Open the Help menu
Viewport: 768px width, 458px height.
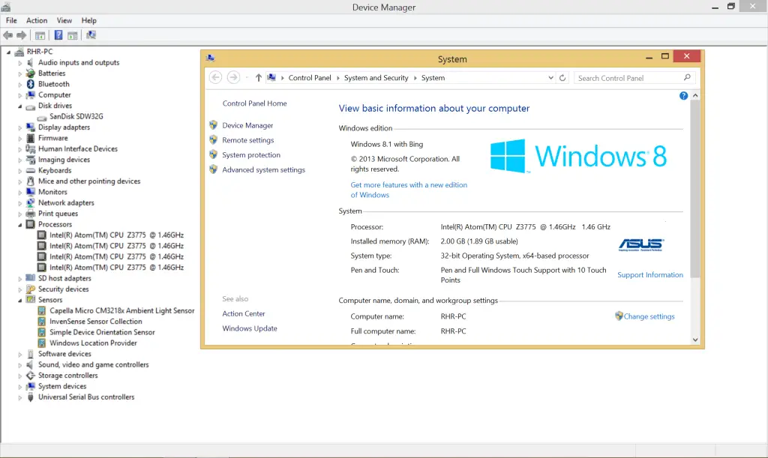(x=88, y=20)
